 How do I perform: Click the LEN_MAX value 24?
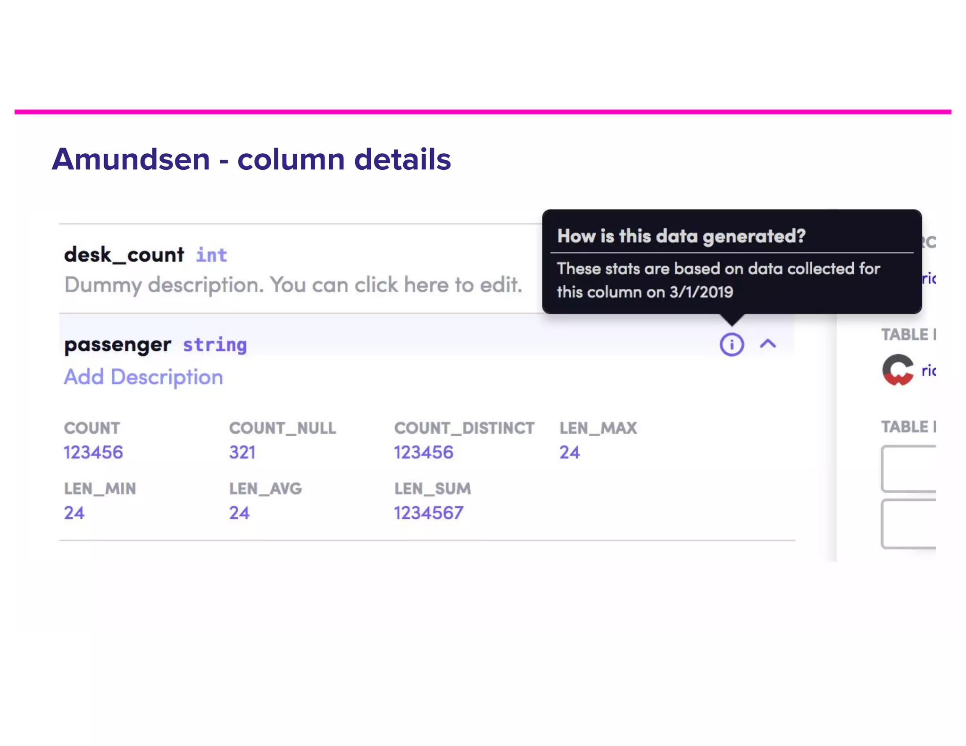click(569, 452)
